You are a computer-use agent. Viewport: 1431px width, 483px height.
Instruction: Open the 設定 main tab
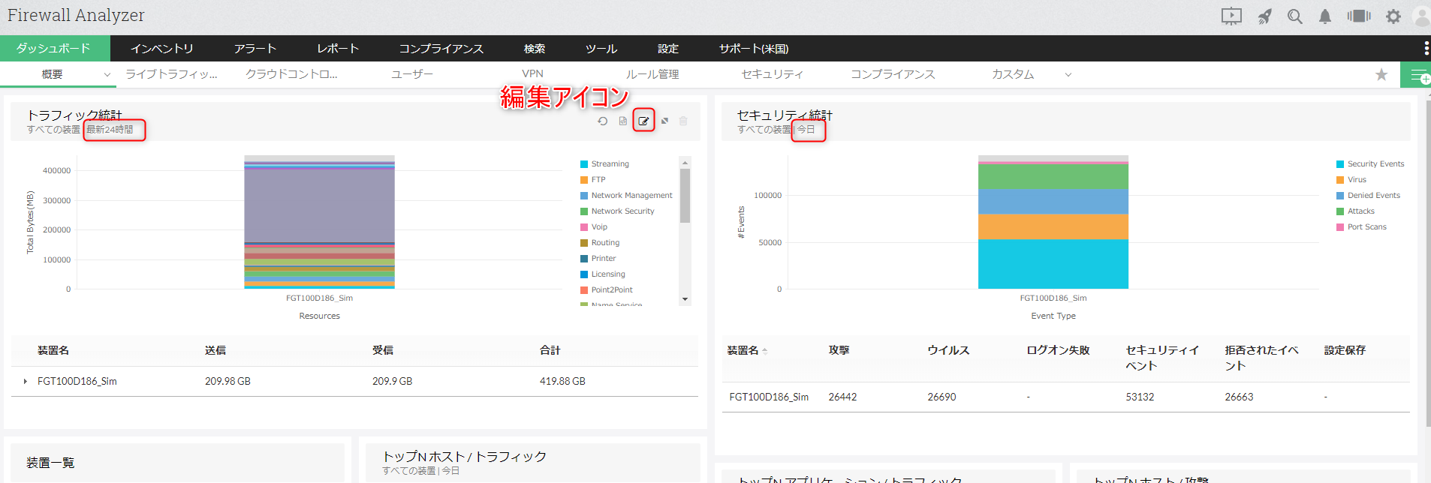(668, 48)
